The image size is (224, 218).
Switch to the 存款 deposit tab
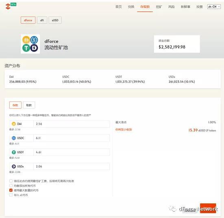pos(15,105)
